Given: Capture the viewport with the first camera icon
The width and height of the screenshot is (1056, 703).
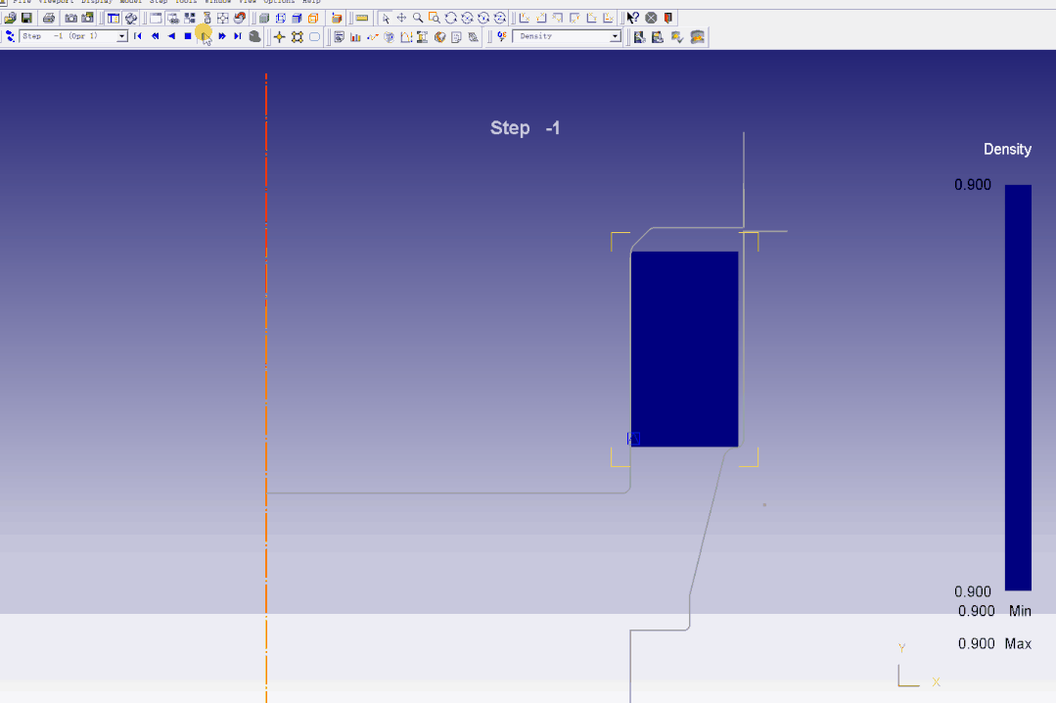Looking at the screenshot, I should [70, 19].
